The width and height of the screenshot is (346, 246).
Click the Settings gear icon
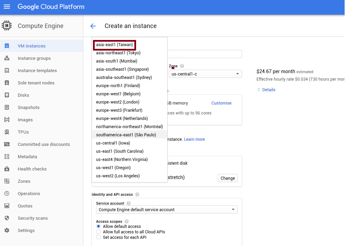click(7, 231)
